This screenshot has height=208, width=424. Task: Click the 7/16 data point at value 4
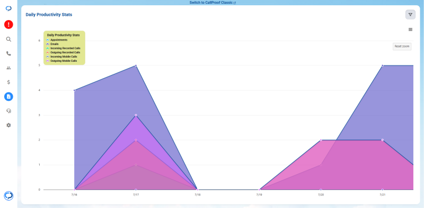tap(74, 90)
